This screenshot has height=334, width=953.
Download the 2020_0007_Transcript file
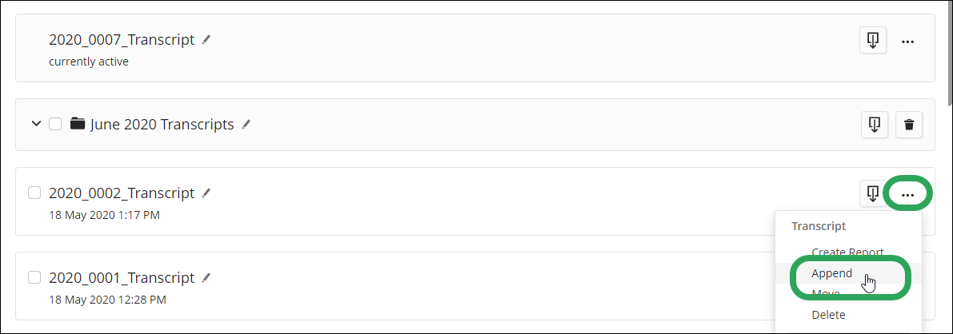873,40
